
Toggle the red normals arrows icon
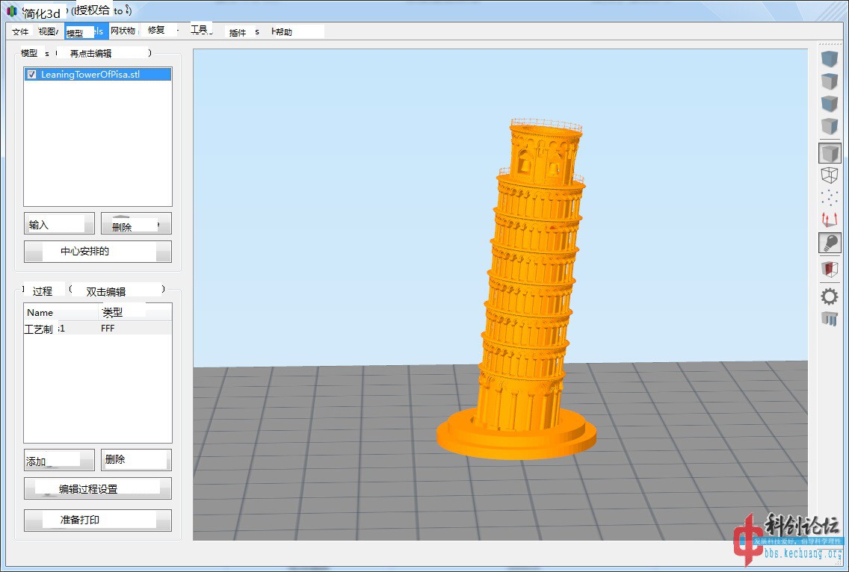point(830,220)
